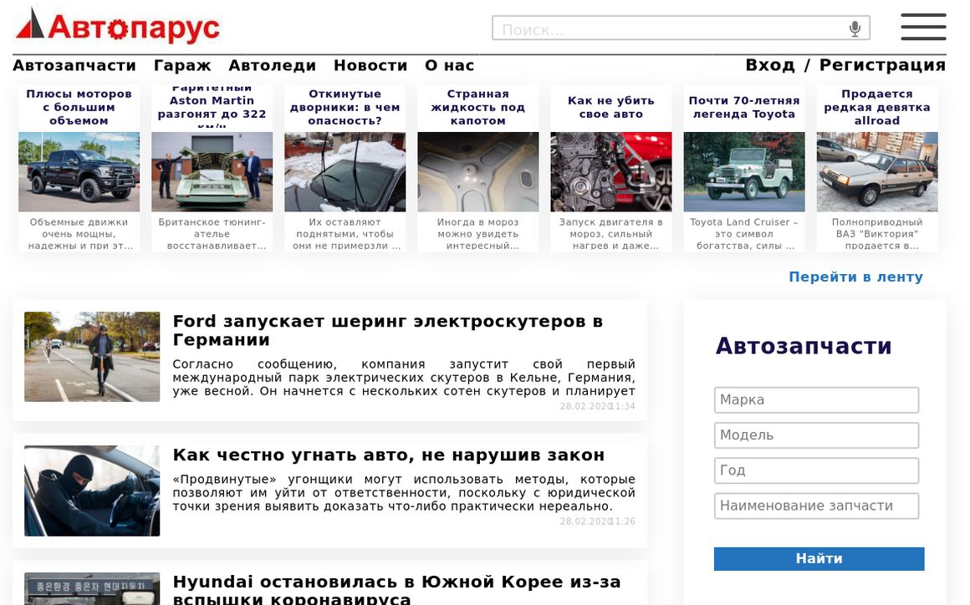Screen dimensions: 970x605
Task: Click the beige VAZ hatchback thumbnail
Action: (x=877, y=172)
